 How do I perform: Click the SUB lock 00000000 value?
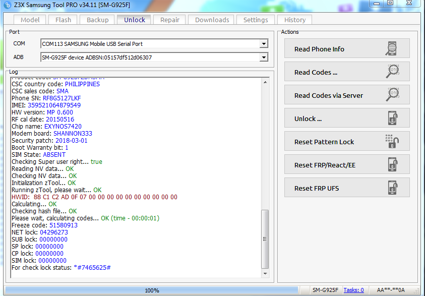53,240
